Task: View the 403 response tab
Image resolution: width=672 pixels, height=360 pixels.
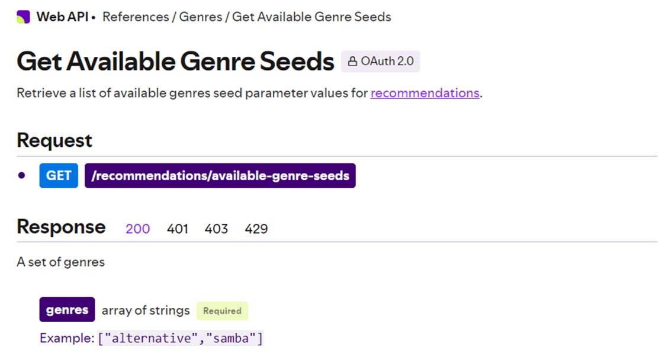Action: click(x=216, y=229)
